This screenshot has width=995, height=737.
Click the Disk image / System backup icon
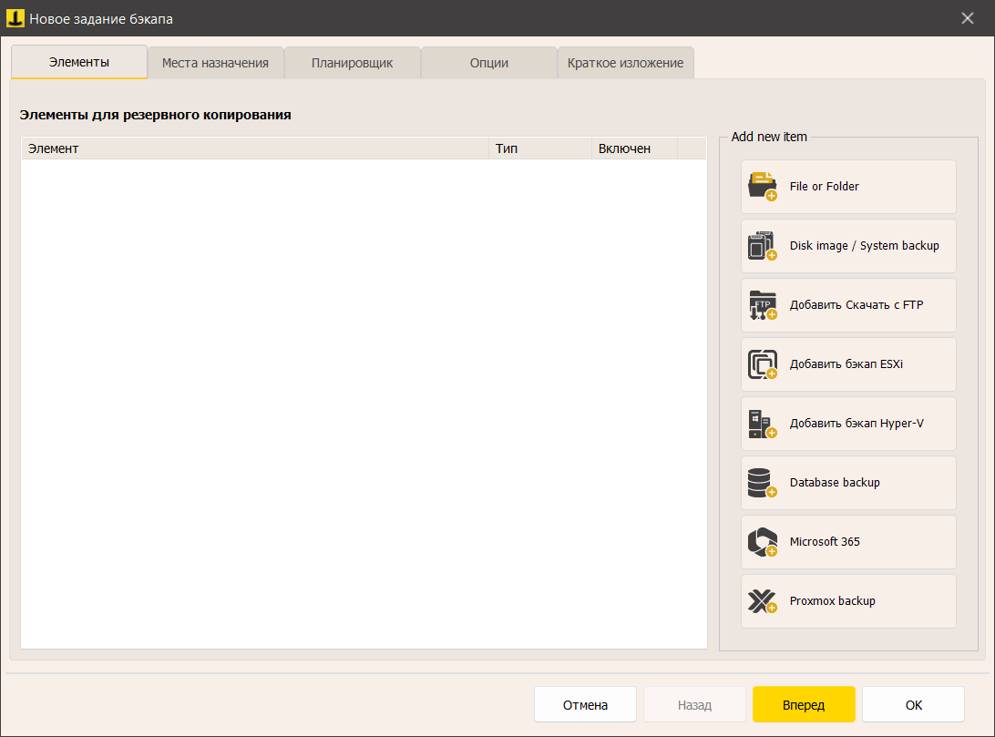click(762, 246)
